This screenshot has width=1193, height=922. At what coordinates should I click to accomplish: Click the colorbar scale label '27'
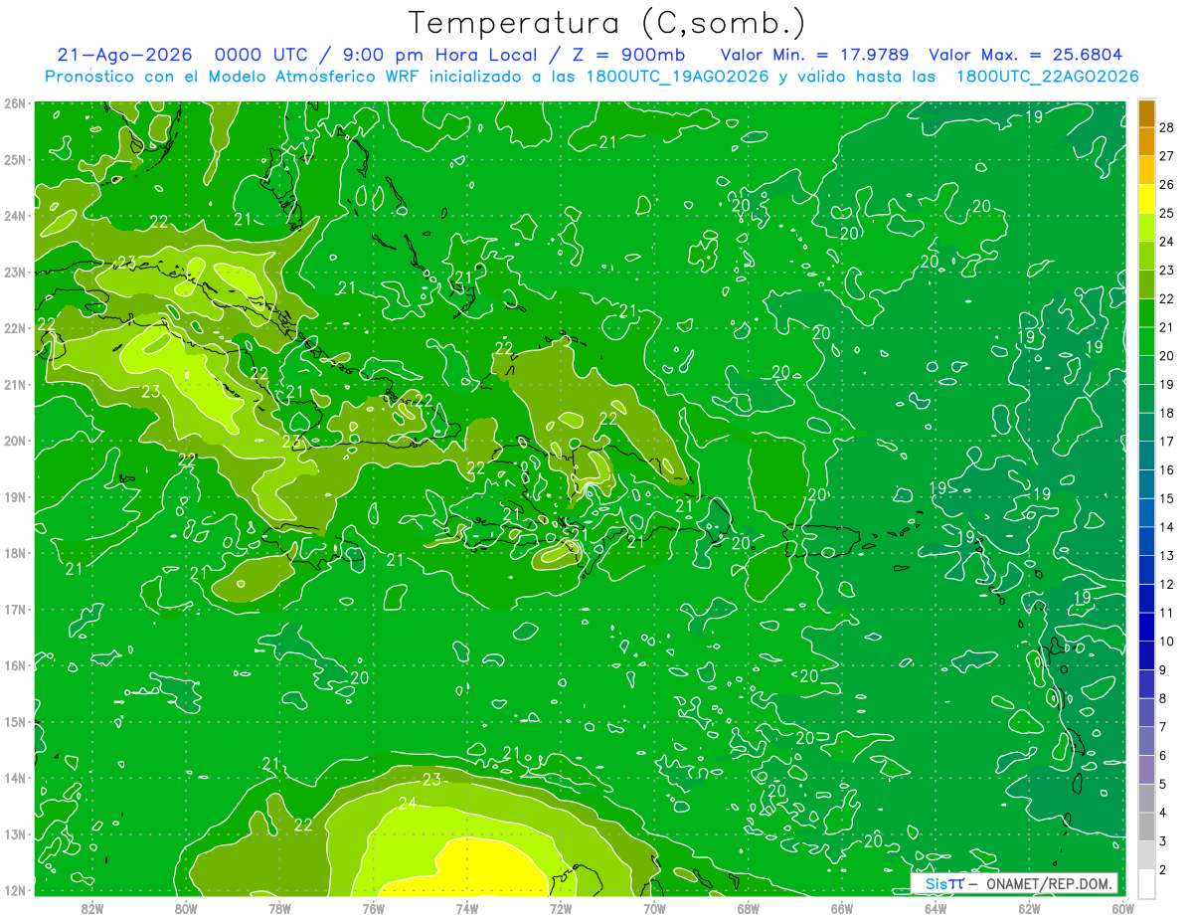tap(1167, 155)
